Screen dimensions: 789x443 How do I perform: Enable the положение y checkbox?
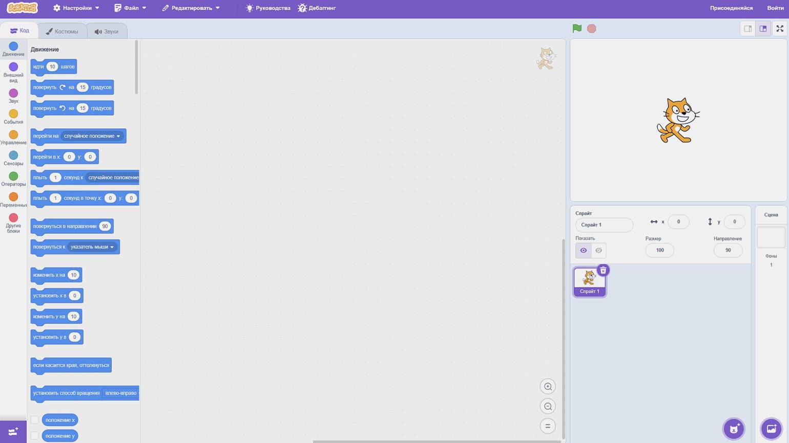click(x=35, y=436)
